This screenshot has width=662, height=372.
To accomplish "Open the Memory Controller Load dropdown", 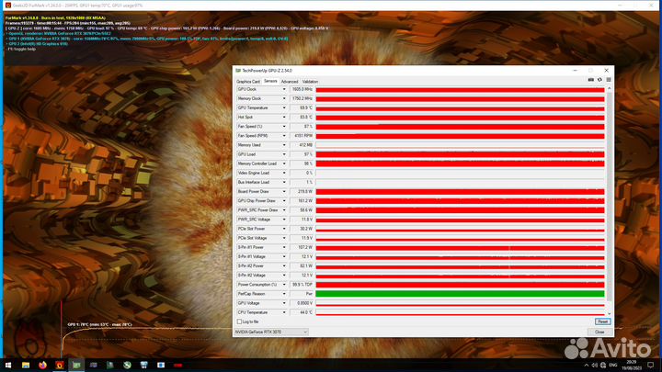I will tap(284, 163).
